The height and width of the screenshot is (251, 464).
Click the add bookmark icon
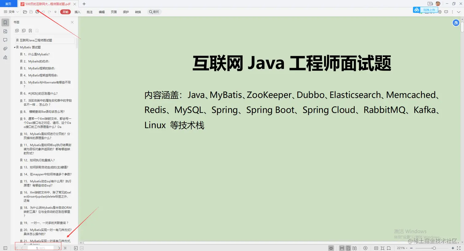[30, 31]
